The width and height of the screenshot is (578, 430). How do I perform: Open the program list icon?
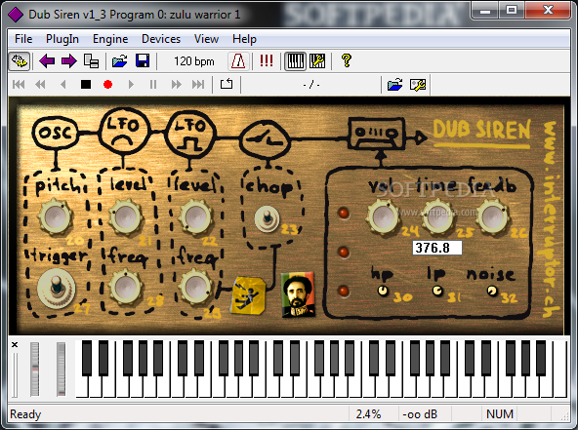pos(91,60)
